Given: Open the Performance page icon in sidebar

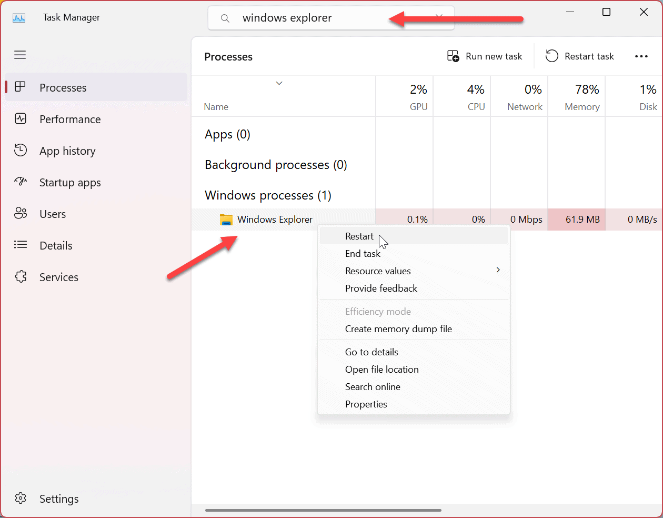Looking at the screenshot, I should tap(21, 119).
